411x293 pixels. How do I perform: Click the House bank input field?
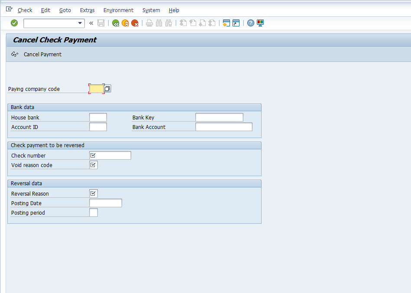98,117
